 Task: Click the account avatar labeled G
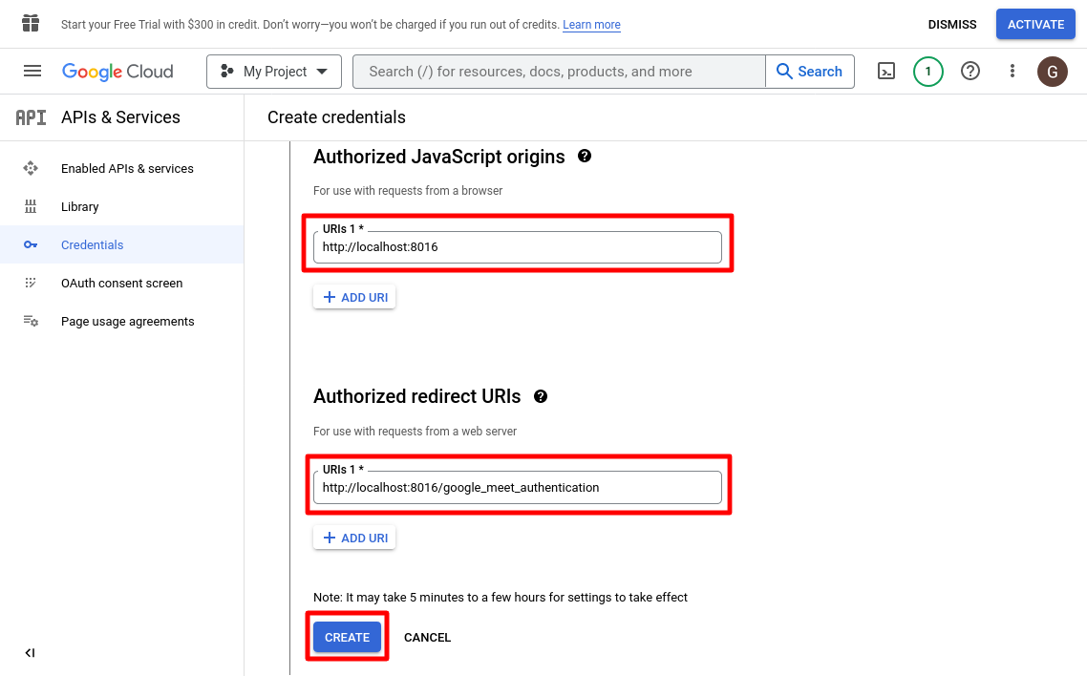coord(1053,72)
